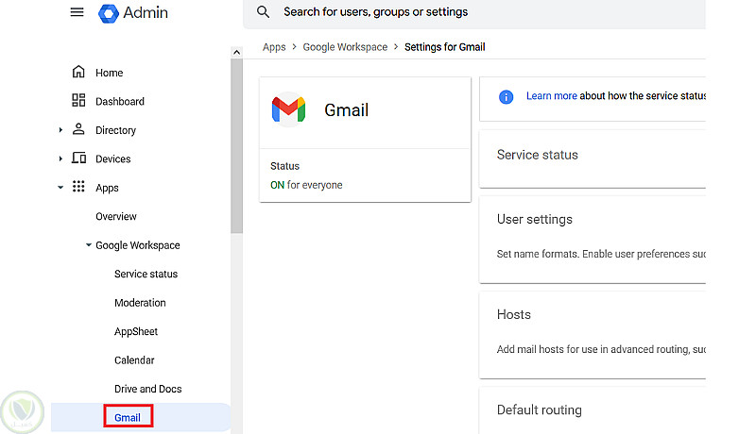Open Calendar in the sidebar
This screenshot has height=434, width=756.
coord(133,360)
